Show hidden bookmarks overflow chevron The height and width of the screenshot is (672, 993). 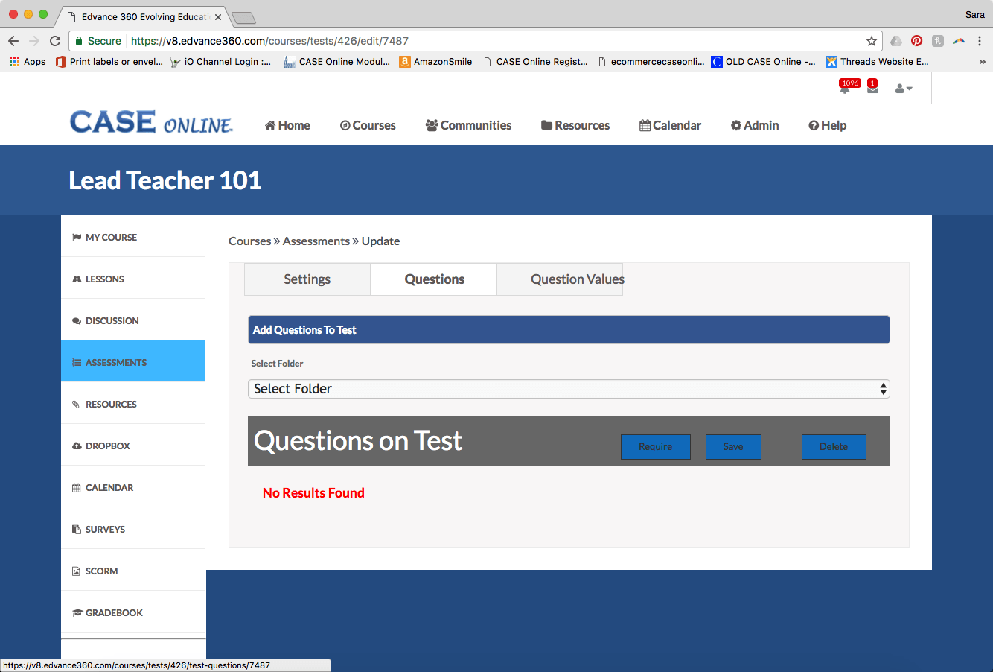982,62
